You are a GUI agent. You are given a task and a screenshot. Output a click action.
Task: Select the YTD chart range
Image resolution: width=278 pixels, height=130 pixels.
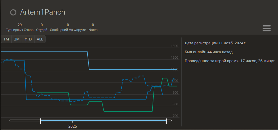28,39
